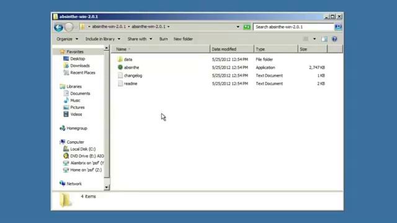Click the large folder icon in details pane

pos(66,200)
